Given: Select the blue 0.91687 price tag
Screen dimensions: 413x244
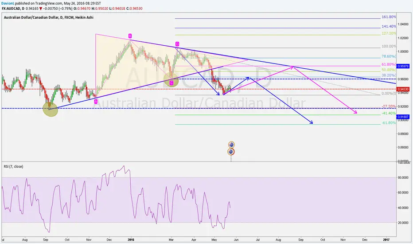Looking at the screenshot, I should tap(403, 117).
